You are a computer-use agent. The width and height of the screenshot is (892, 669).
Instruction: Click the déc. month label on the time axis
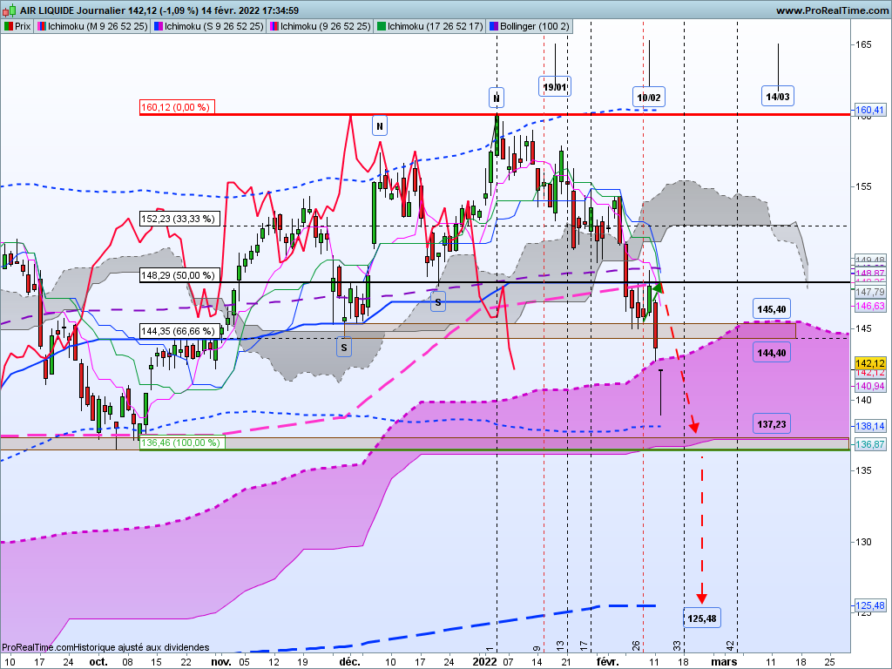tap(350, 662)
